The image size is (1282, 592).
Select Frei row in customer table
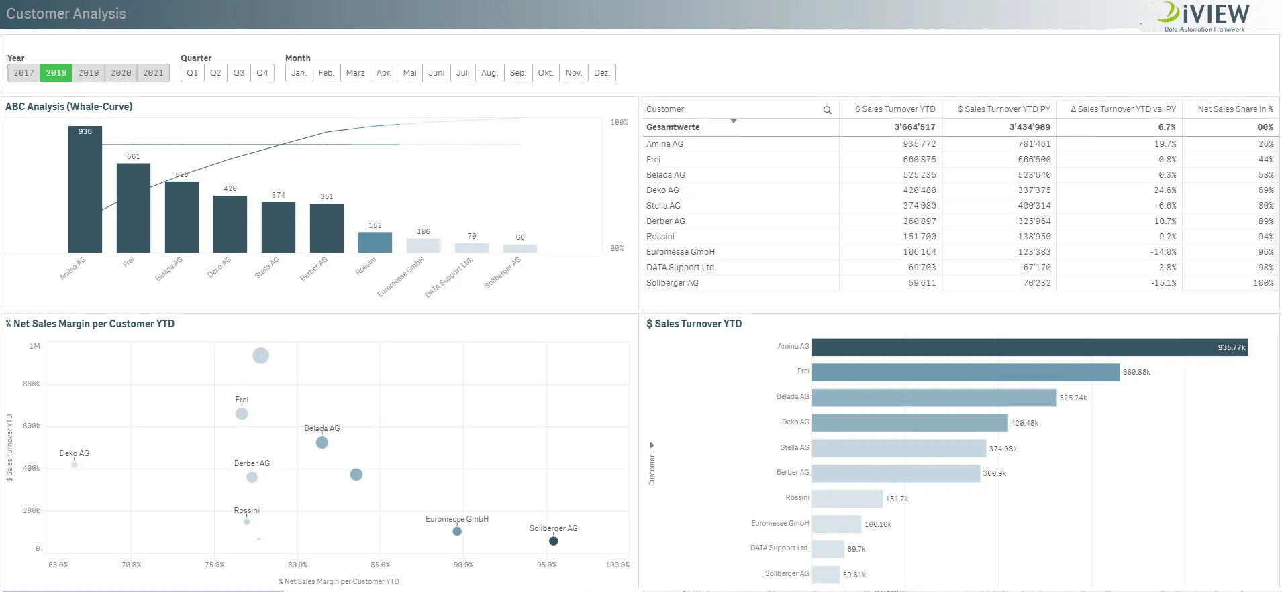point(959,160)
